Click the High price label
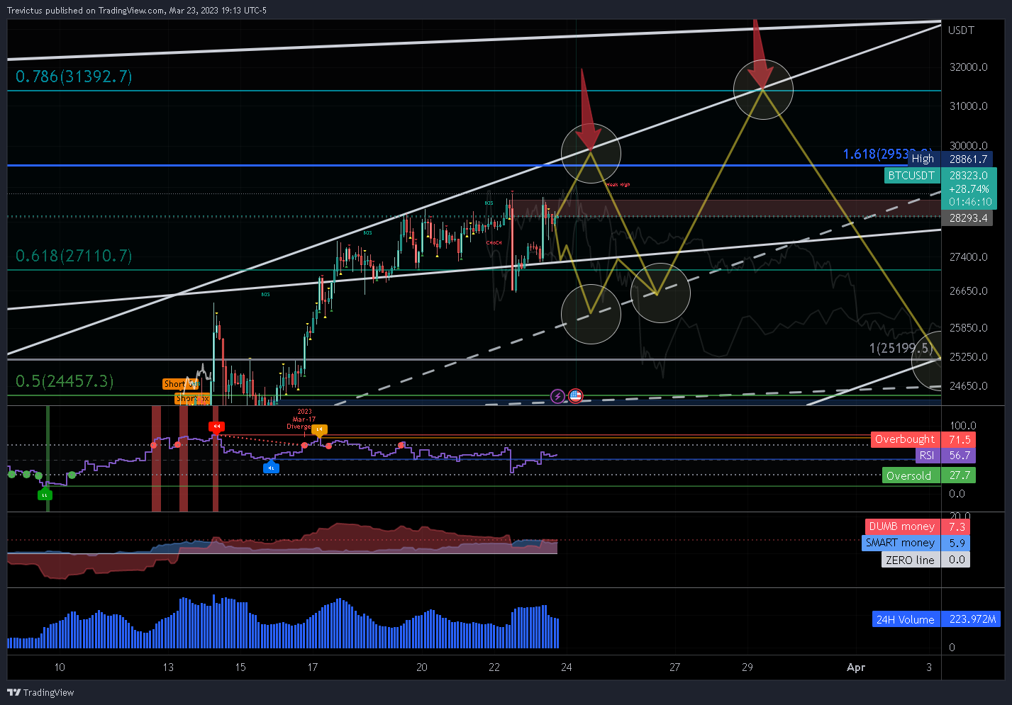 (922, 159)
